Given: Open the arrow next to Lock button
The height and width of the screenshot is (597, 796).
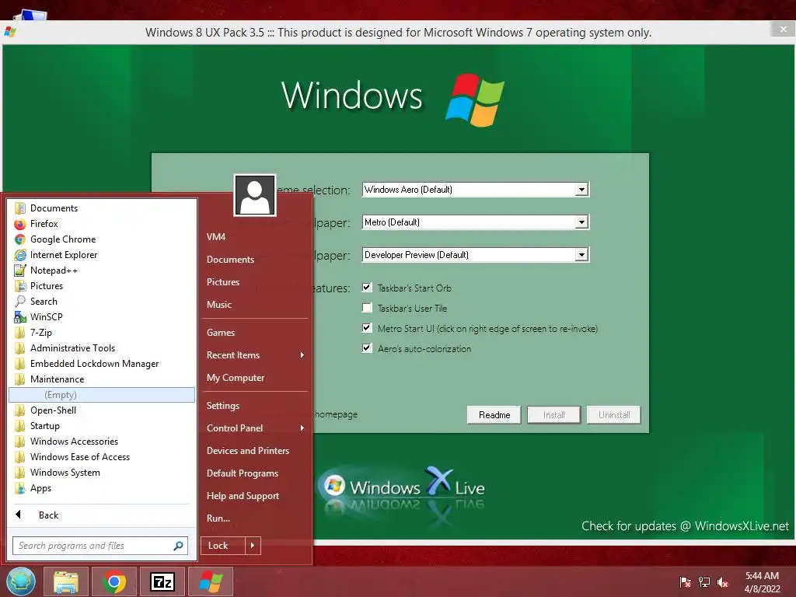Looking at the screenshot, I should [253, 546].
